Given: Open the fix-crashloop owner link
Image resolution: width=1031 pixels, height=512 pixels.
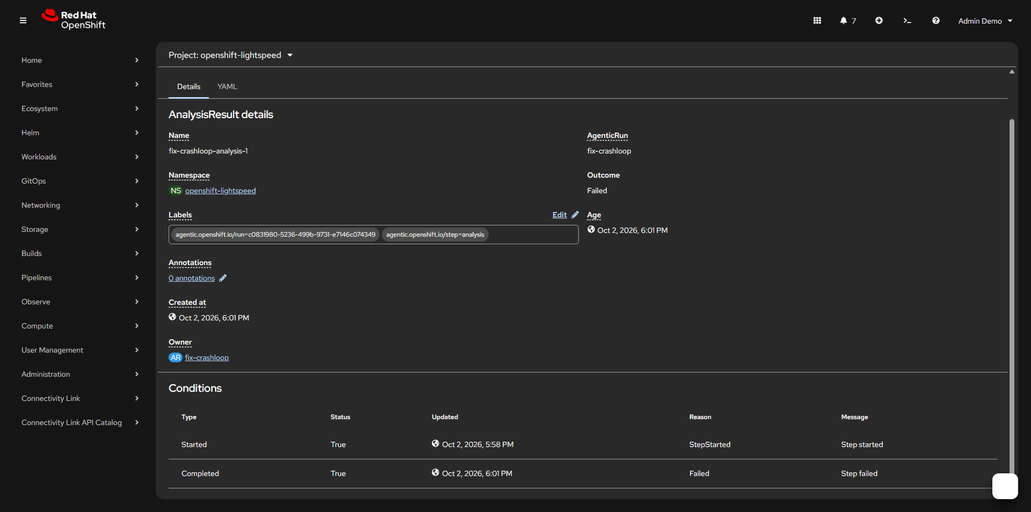Looking at the screenshot, I should click(207, 357).
